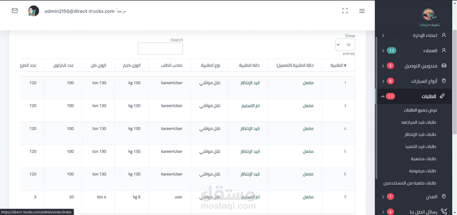Click kareemUser in order 5 row
This screenshot has height=215, width=457.
[172, 152]
